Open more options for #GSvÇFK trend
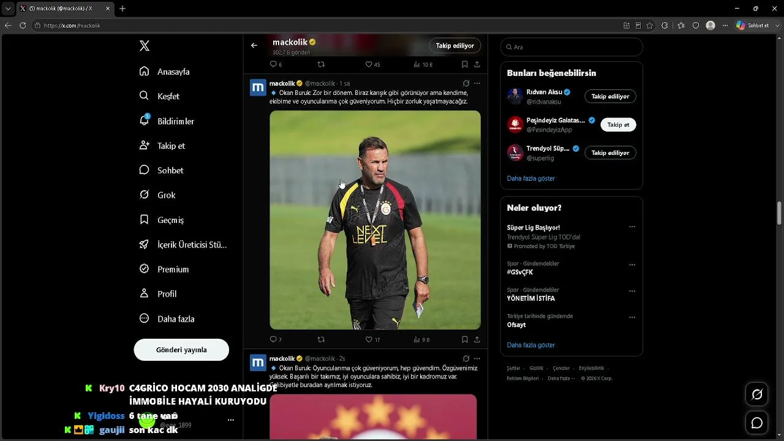784x441 pixels. 632,265
